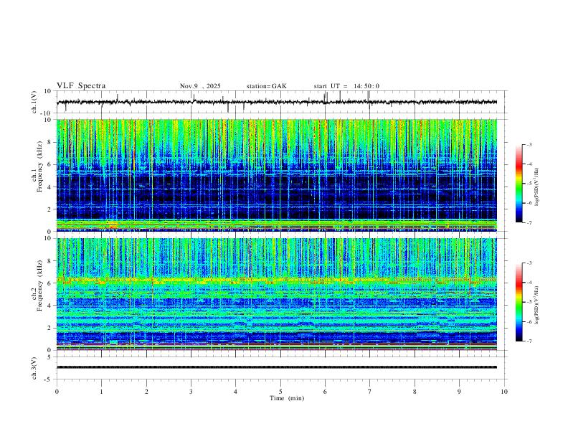Click the ch.2 spectrogram color scale bar
The image size is (568, 439).
(x=519, y=302)
